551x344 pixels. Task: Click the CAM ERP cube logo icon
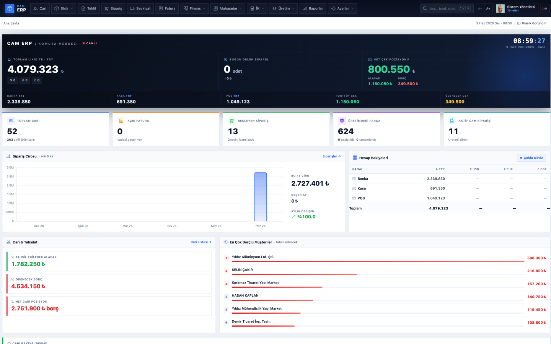pyautogui.click(x=10, y=8)
